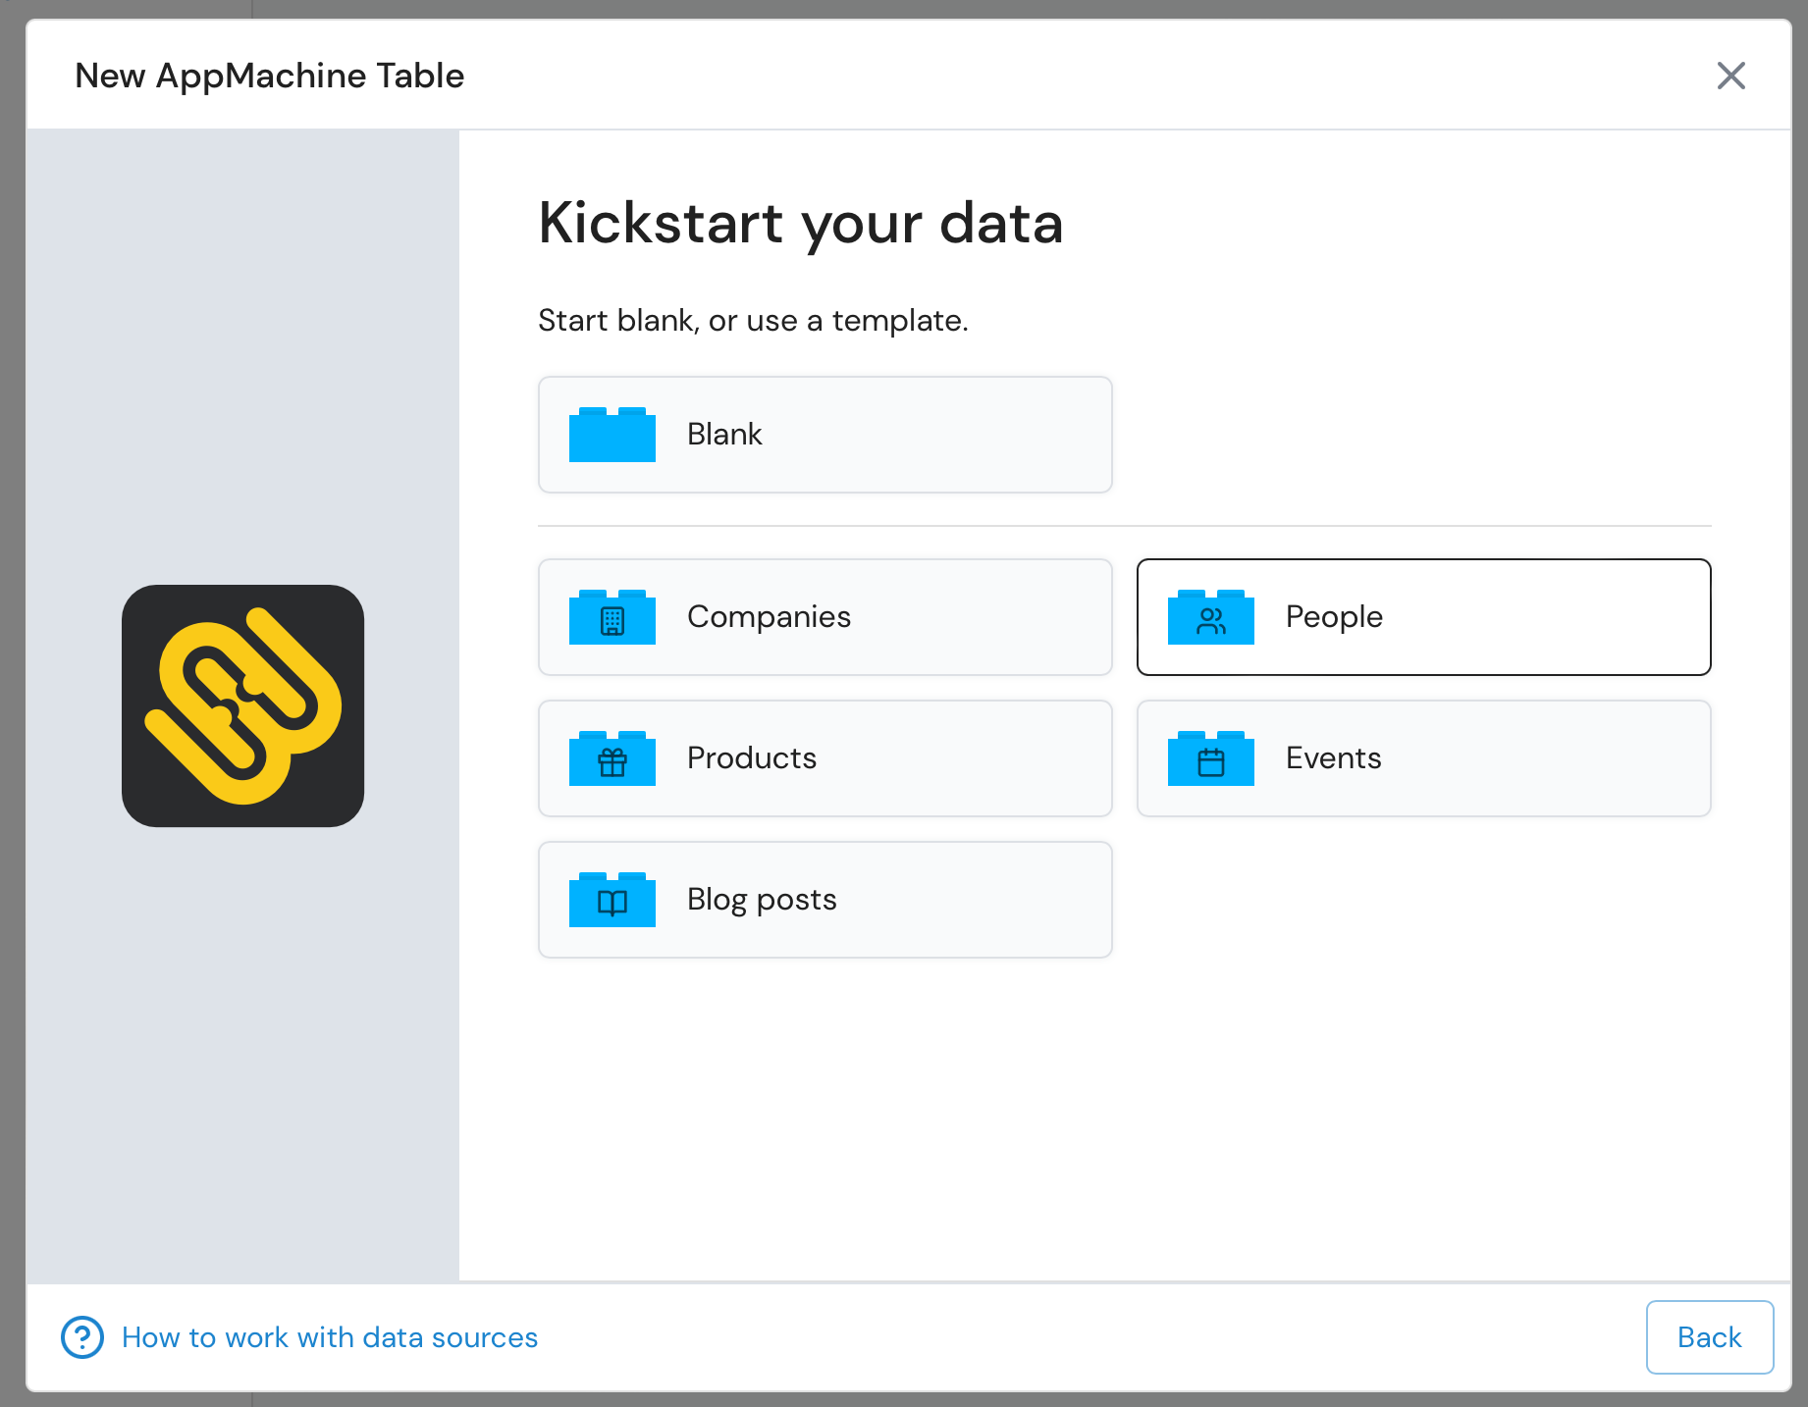The height and width of the screenshot is (1407, 1808).
Task: Open How to work with data sources
Action: click(x=330, y=1337)
